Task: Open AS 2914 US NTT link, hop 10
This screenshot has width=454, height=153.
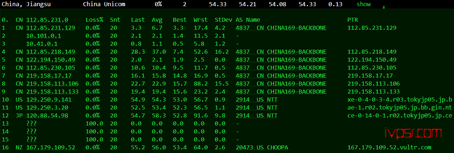Action: 257,99
